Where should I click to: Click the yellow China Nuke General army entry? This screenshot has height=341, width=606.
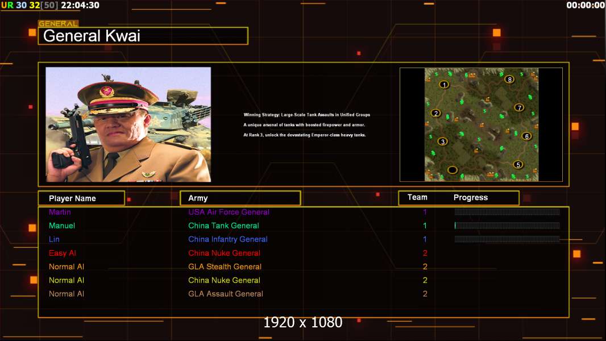click(224, 280)
